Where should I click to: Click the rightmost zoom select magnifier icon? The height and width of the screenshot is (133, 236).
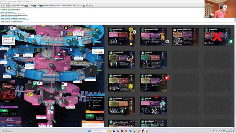(92, 6)
